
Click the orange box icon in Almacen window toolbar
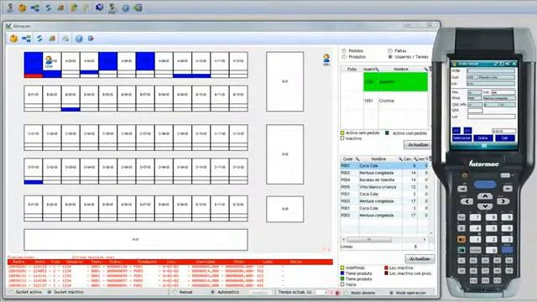[13, 39]
